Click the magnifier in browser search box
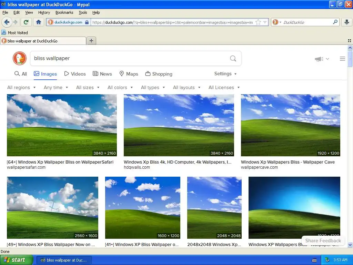The width and height of the screenshot is (353, 265). (335, 22)
